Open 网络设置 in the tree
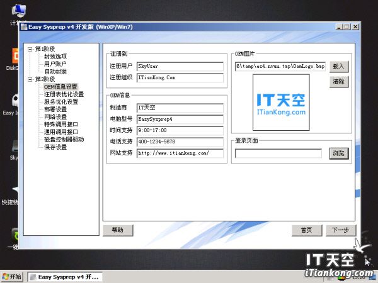 click(x=55, y=117)
